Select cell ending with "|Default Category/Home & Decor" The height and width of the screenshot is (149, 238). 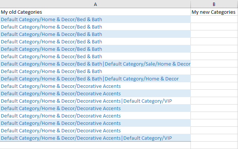(95, 79)
